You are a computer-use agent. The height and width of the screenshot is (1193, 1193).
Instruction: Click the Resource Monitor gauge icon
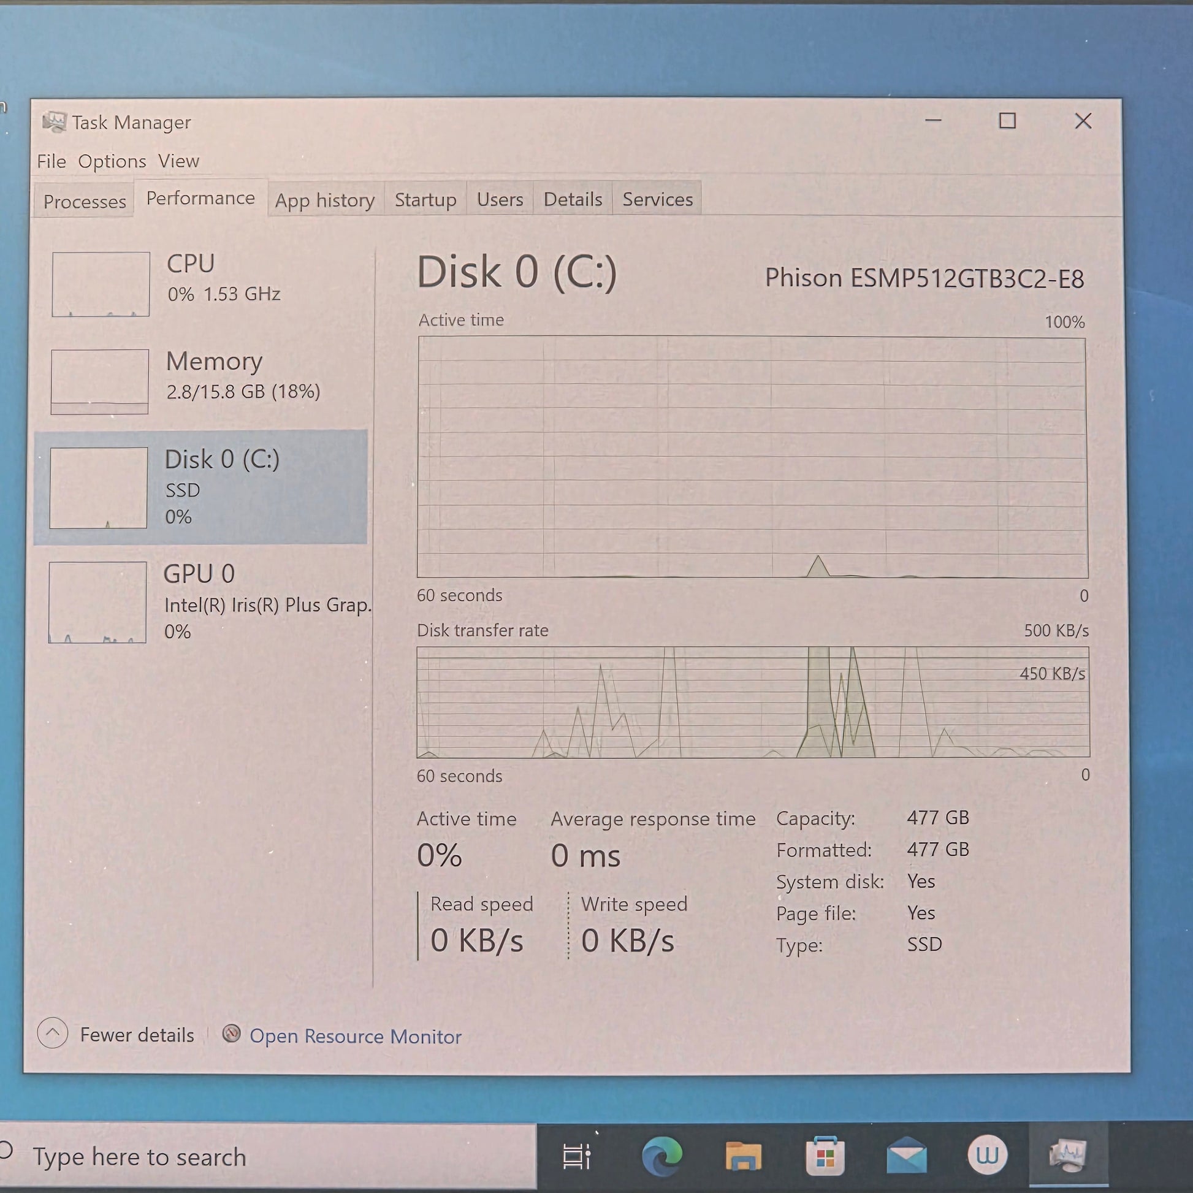point(231,1034)
